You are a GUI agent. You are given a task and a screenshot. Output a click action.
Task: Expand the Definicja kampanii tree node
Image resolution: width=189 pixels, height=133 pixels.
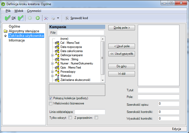52,55
